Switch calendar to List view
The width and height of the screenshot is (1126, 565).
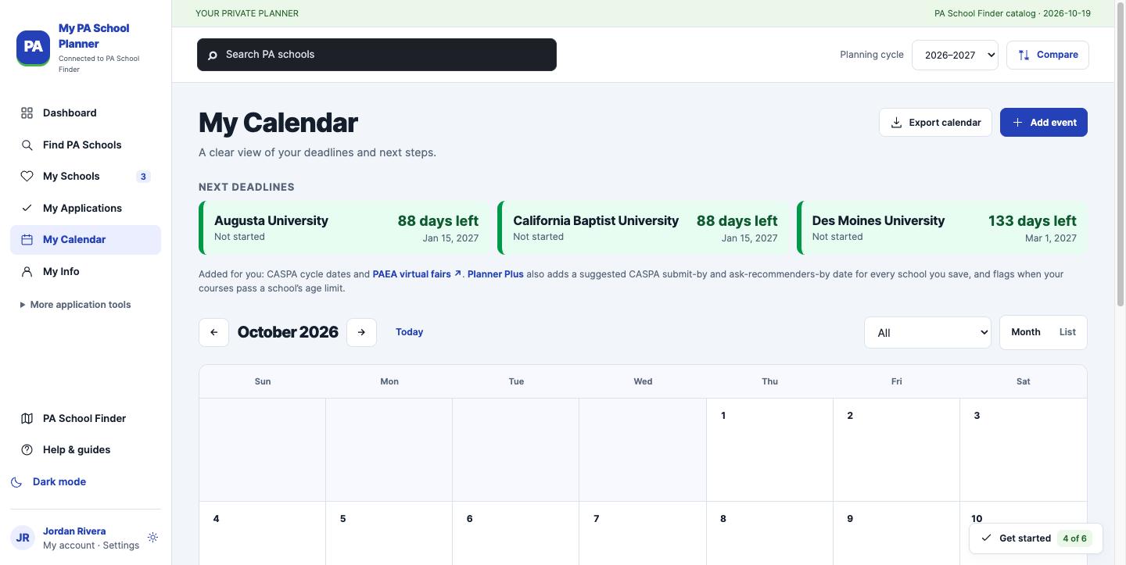pyautogui.click(x=1067, y=332)
